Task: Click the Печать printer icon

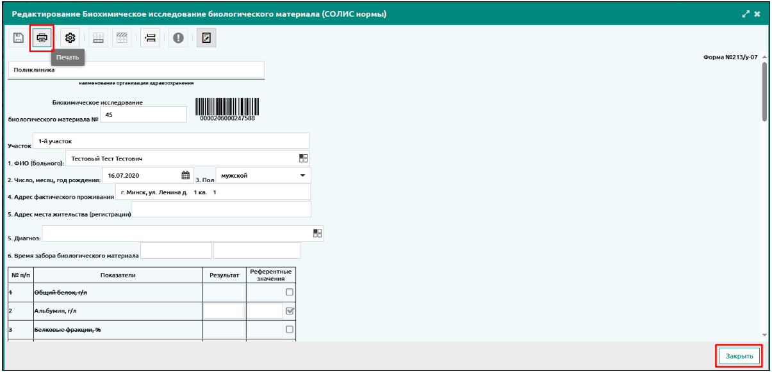Action: coord(42,38)
